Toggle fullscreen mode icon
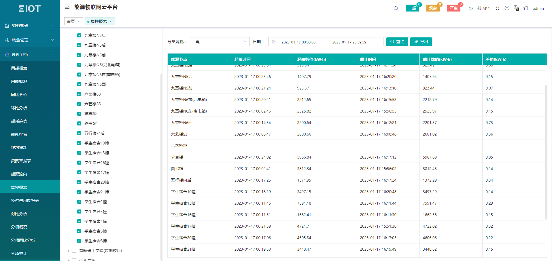 (497, 8)
